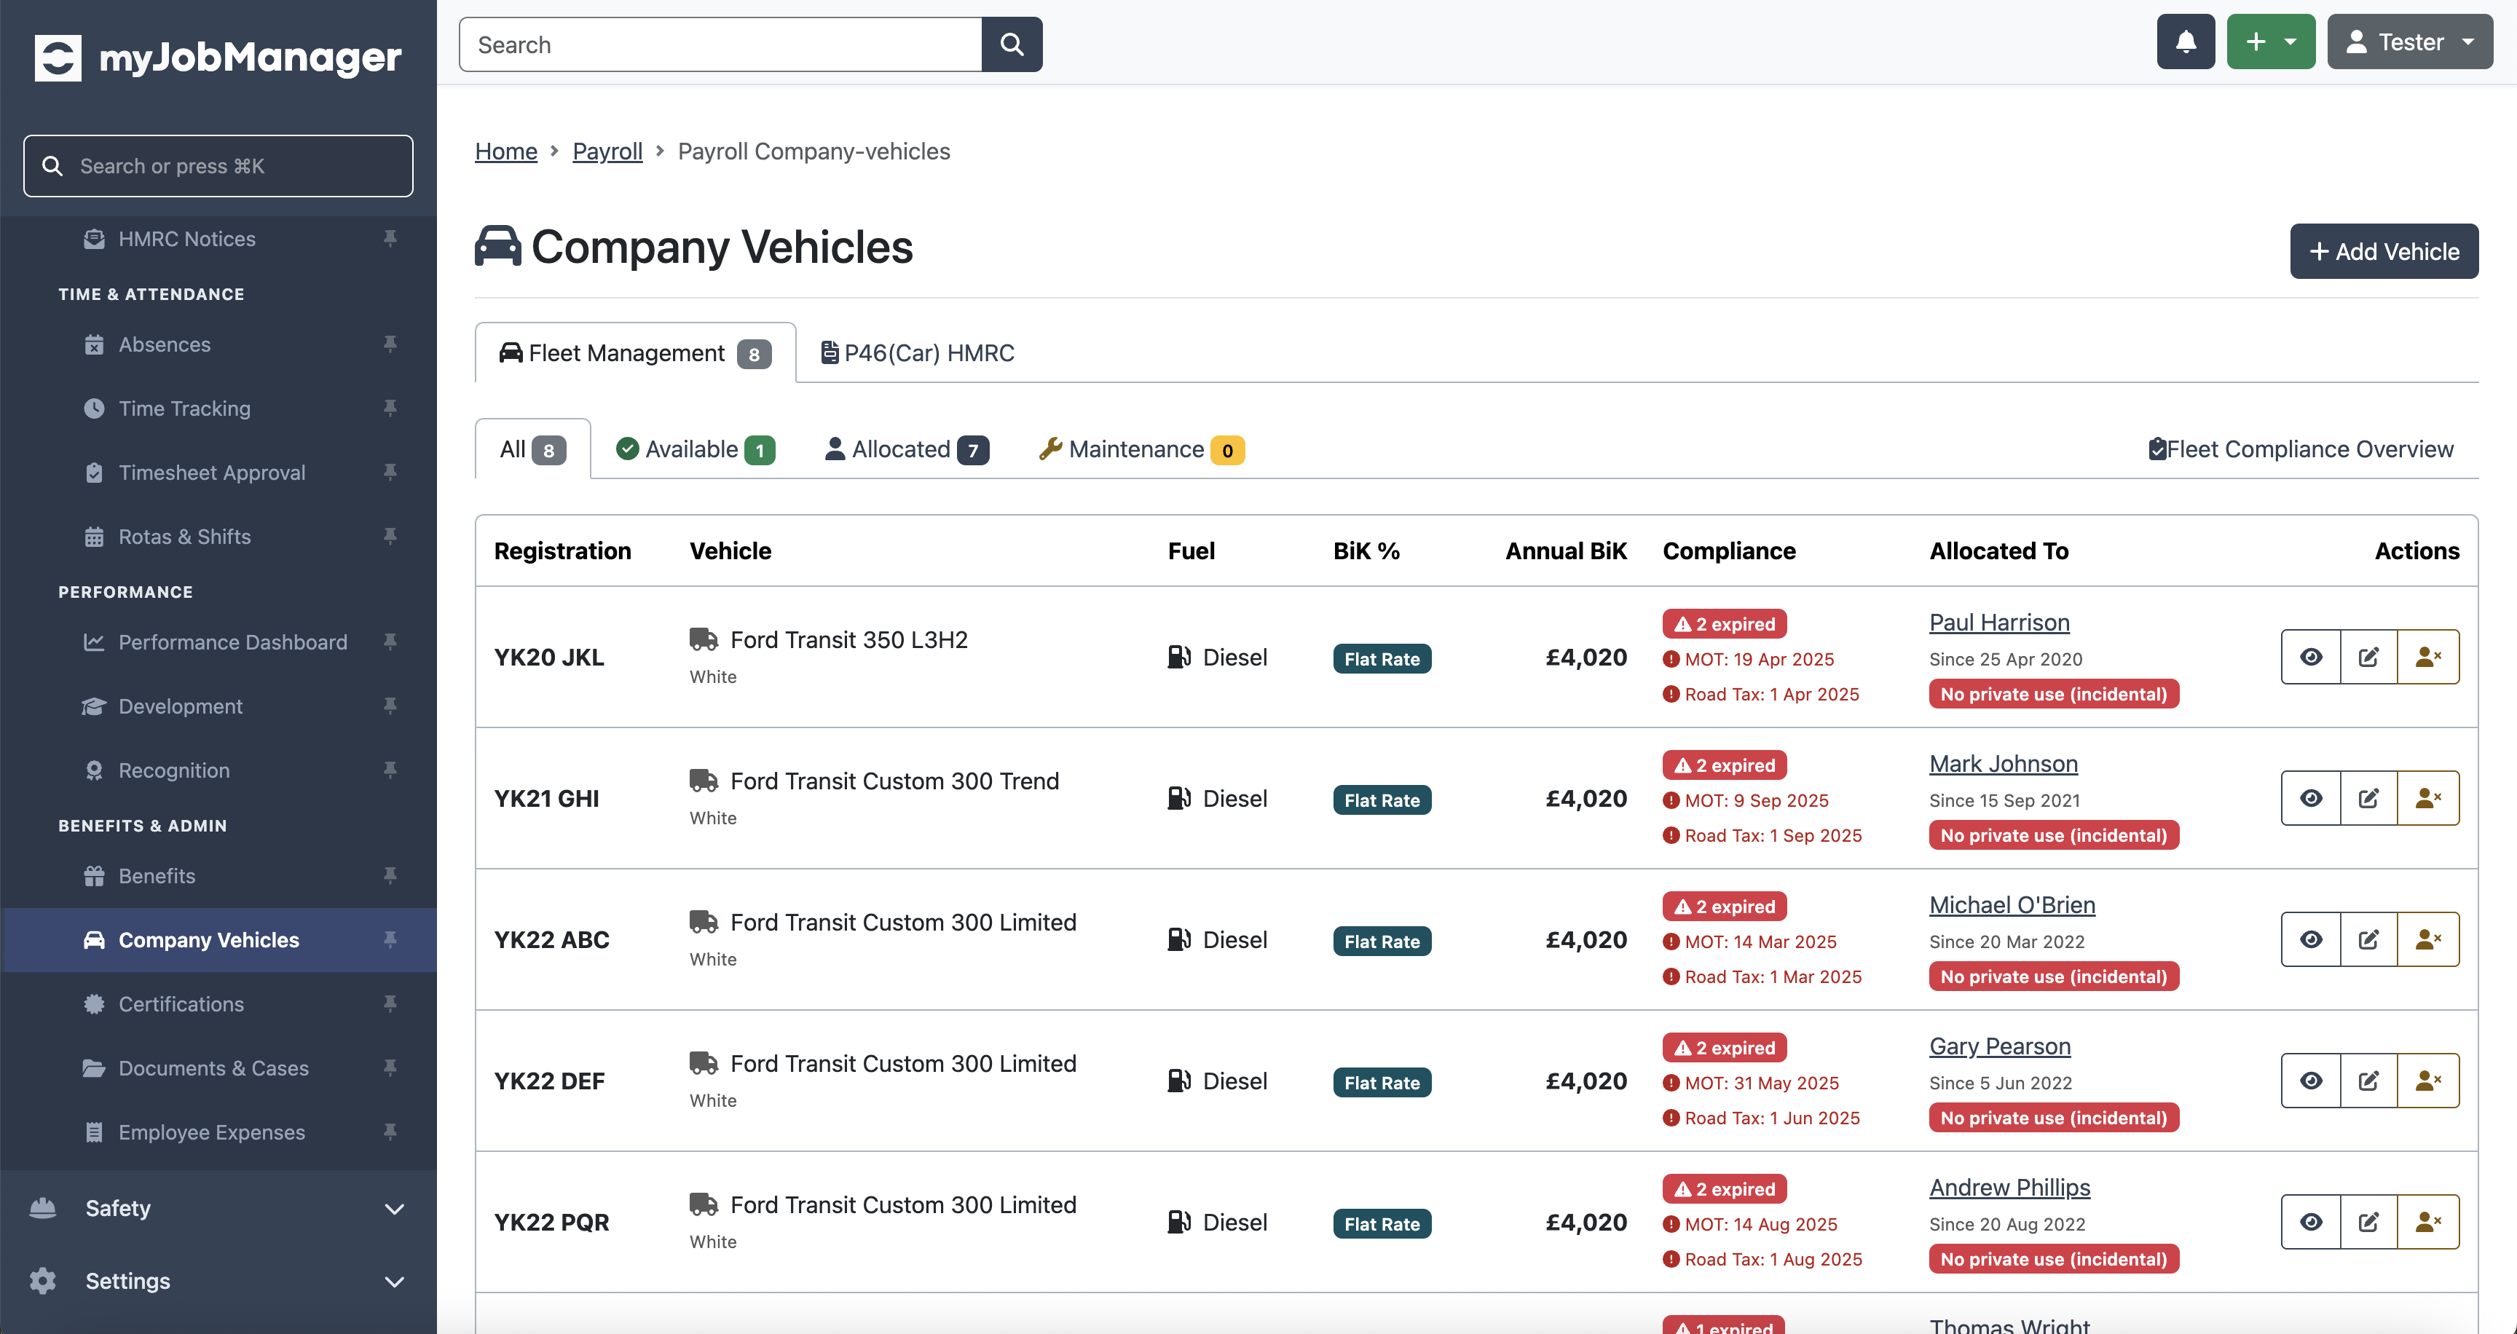
Task: Go to Home breadcrumb link
Action: pos(506,151)
